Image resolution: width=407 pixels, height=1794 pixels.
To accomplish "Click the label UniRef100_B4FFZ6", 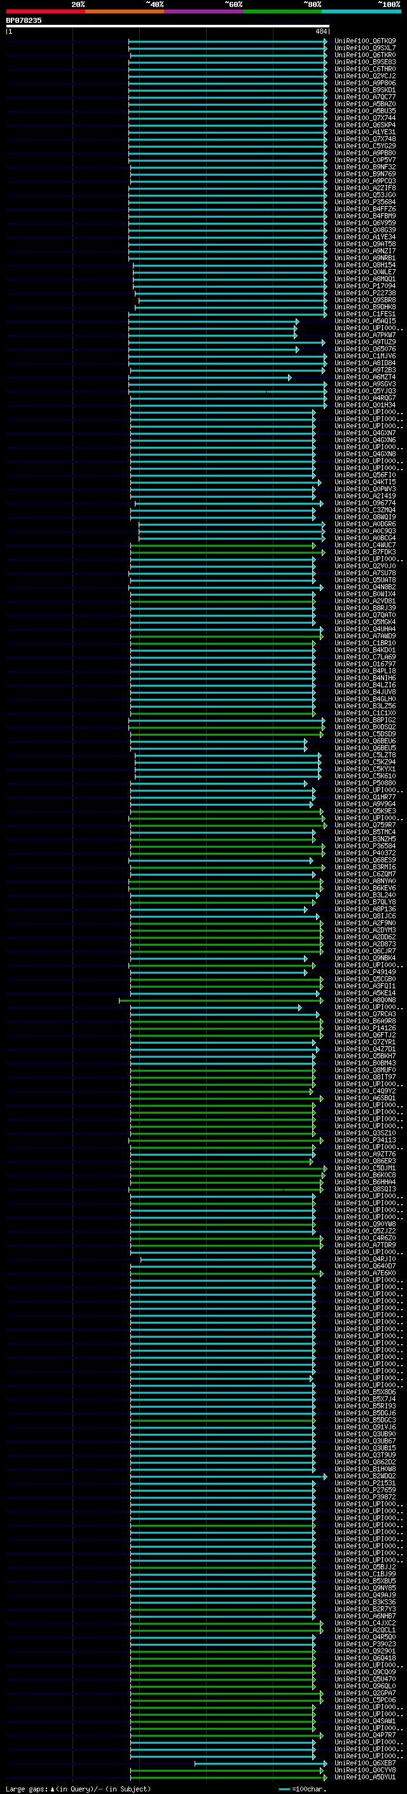I will [x=365, y=209].
